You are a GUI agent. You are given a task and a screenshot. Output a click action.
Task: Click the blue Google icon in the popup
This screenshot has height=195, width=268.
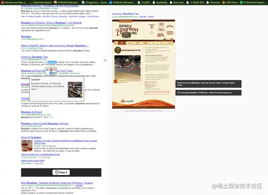pyautogui.click(x=51, y=73)
